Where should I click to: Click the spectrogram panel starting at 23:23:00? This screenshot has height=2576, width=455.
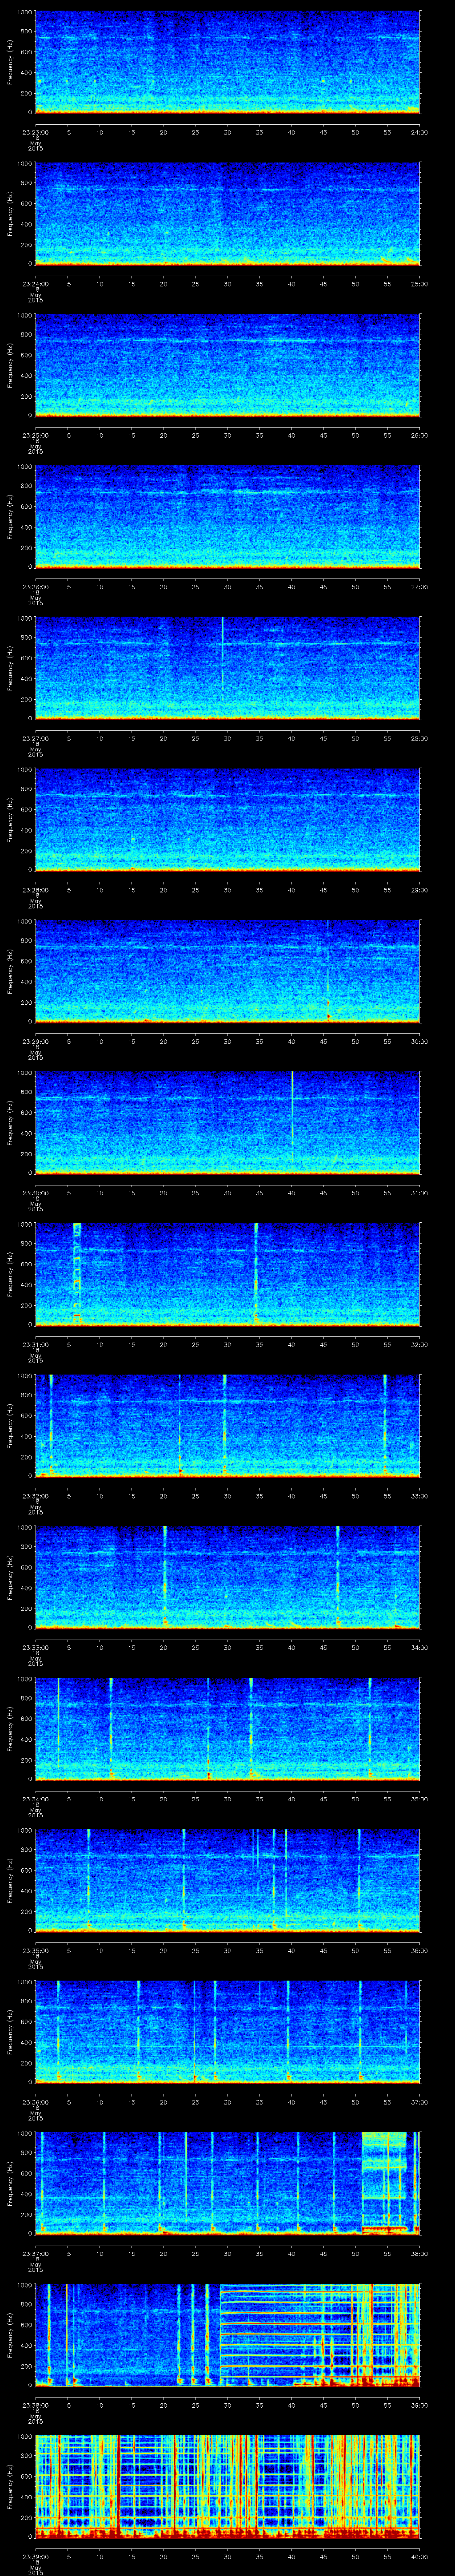pos(228,62)
